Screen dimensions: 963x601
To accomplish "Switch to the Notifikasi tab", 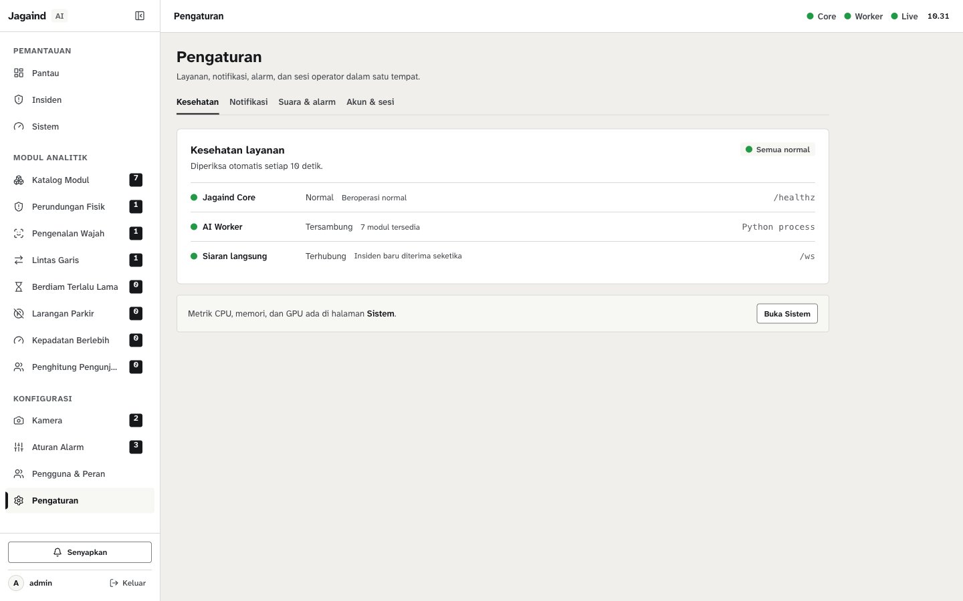I will click(x=249, y=102).
